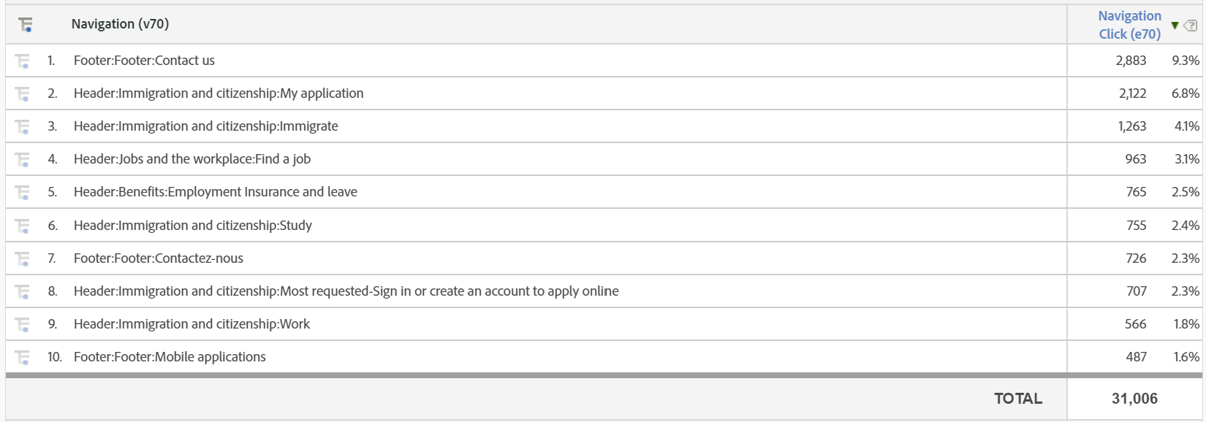Screen dimensions: 1206x422
Task: Open the info tooltip beside Navigation Click (e70)
Action: point(1190,26)
